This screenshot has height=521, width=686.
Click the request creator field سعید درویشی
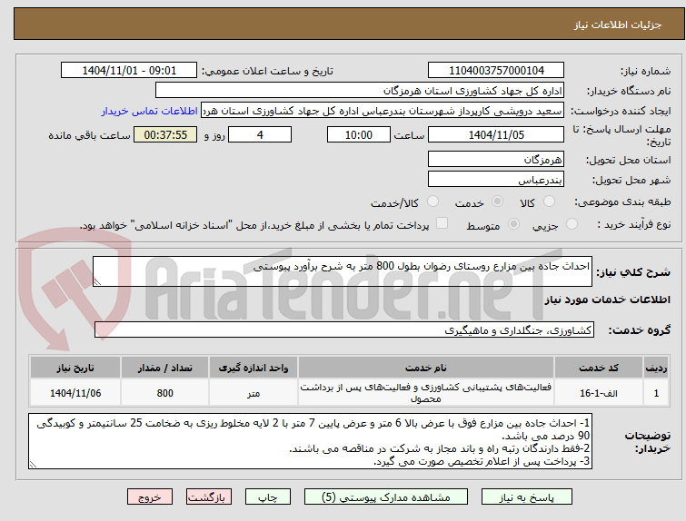pyautogui.click(x=383, y=111)
